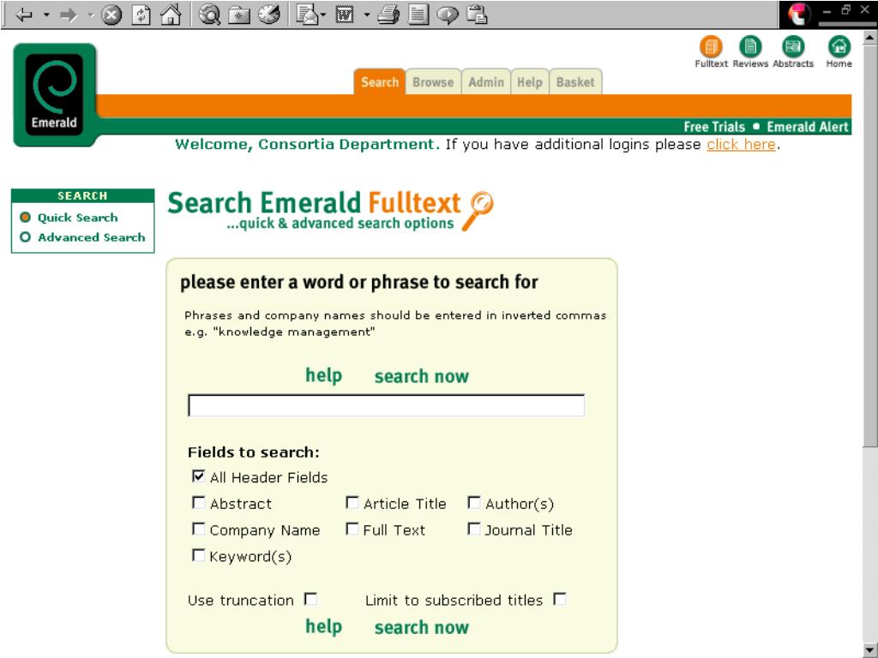878x658 pixels.
Task: Follow the click here additional logins link
Action: point(741,144)
